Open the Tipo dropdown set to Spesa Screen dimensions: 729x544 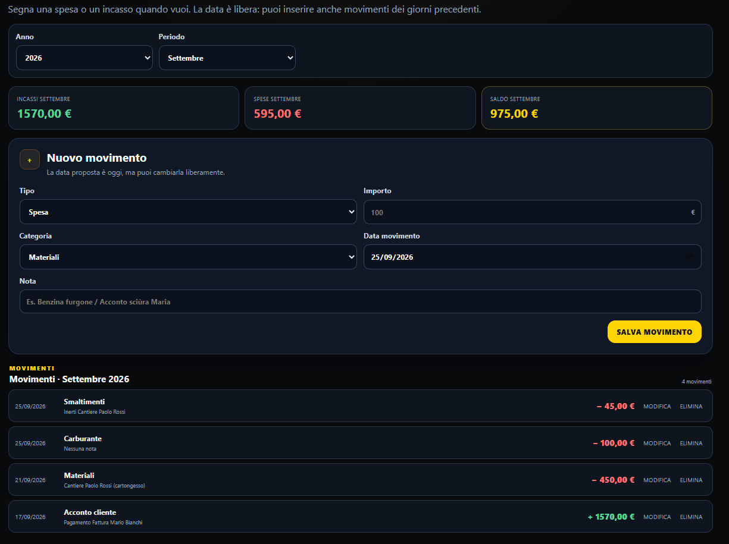(x=188, y=212)
